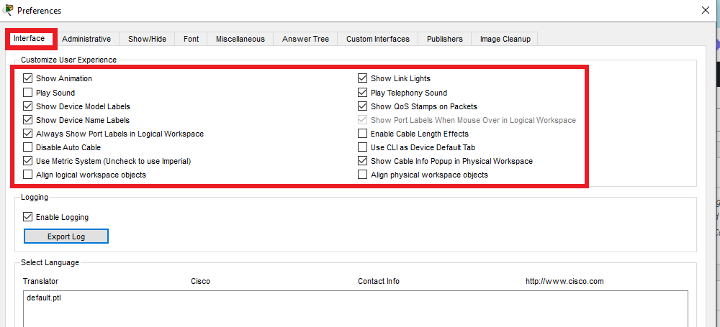Screen dimensions: 720x327
Task: Click the Preferences window title icon
Action: point(8,11)
